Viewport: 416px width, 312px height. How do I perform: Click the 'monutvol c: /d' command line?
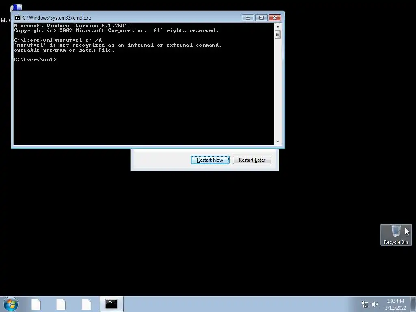pyautogui.click(x=58, y=40)
